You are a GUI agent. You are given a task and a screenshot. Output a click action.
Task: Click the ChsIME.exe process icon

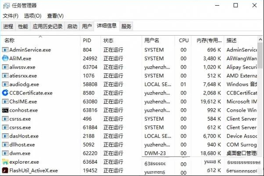pyautogui.click(x=5, y=102)
